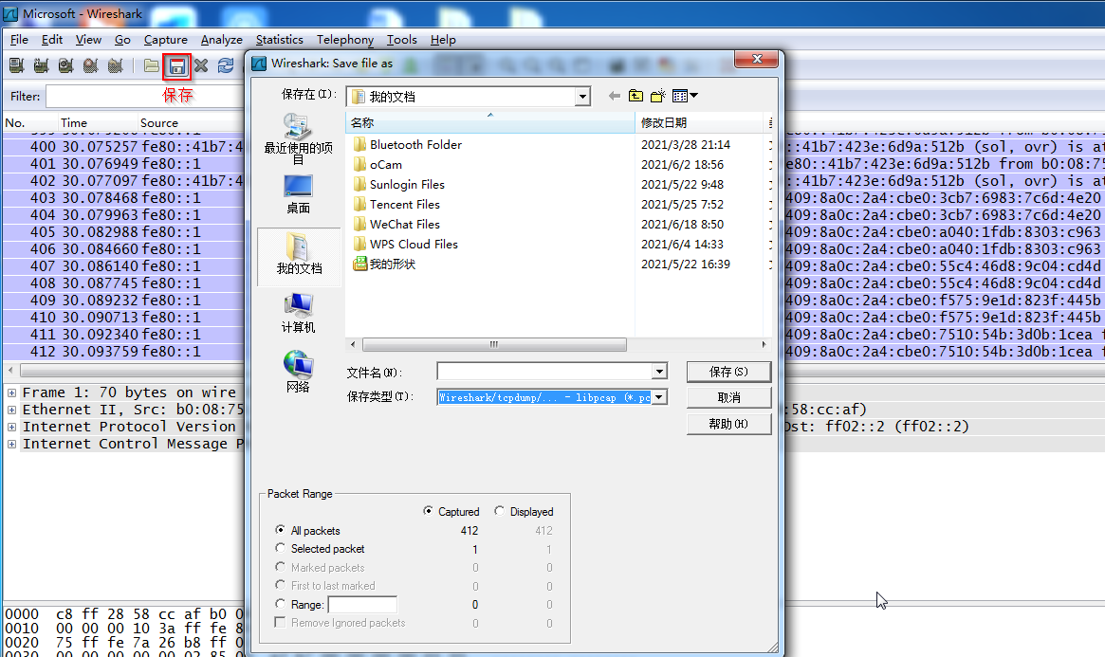Open the Save in (保存在) location dropdown
The width and height of the screenshot is (1105, 657).
point(582,97)
